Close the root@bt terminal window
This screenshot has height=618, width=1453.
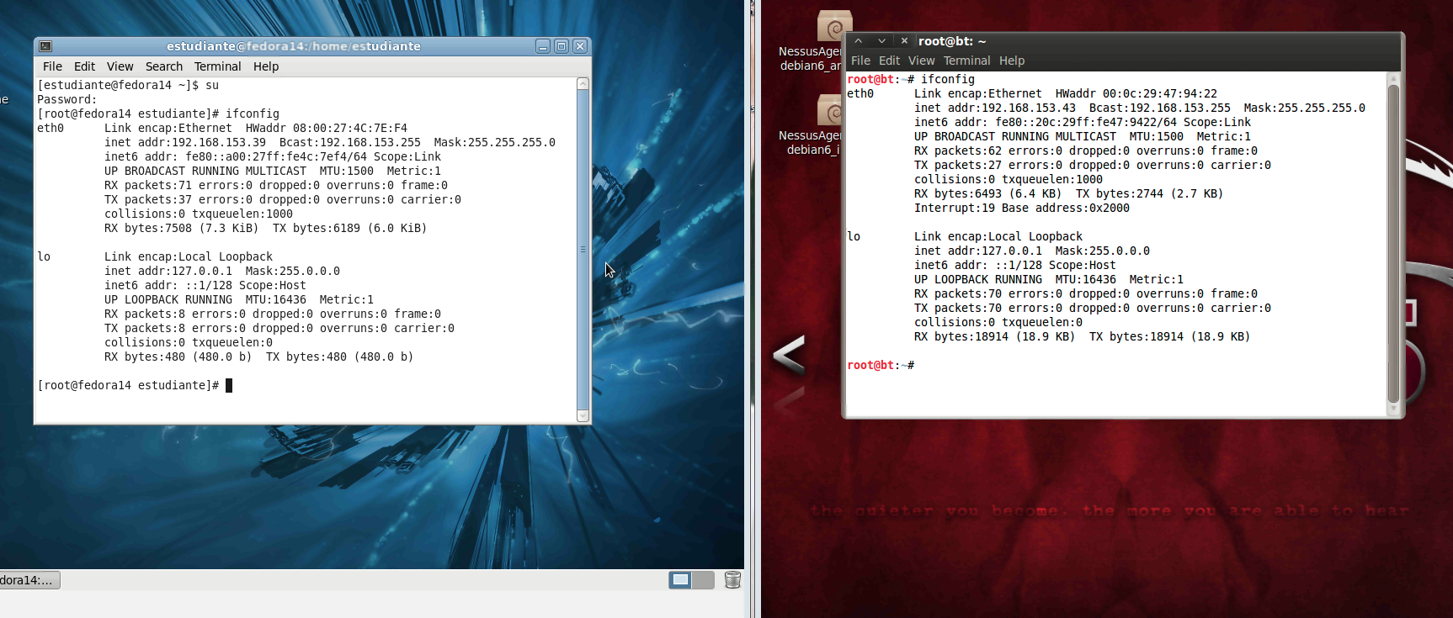coord(904,40)
